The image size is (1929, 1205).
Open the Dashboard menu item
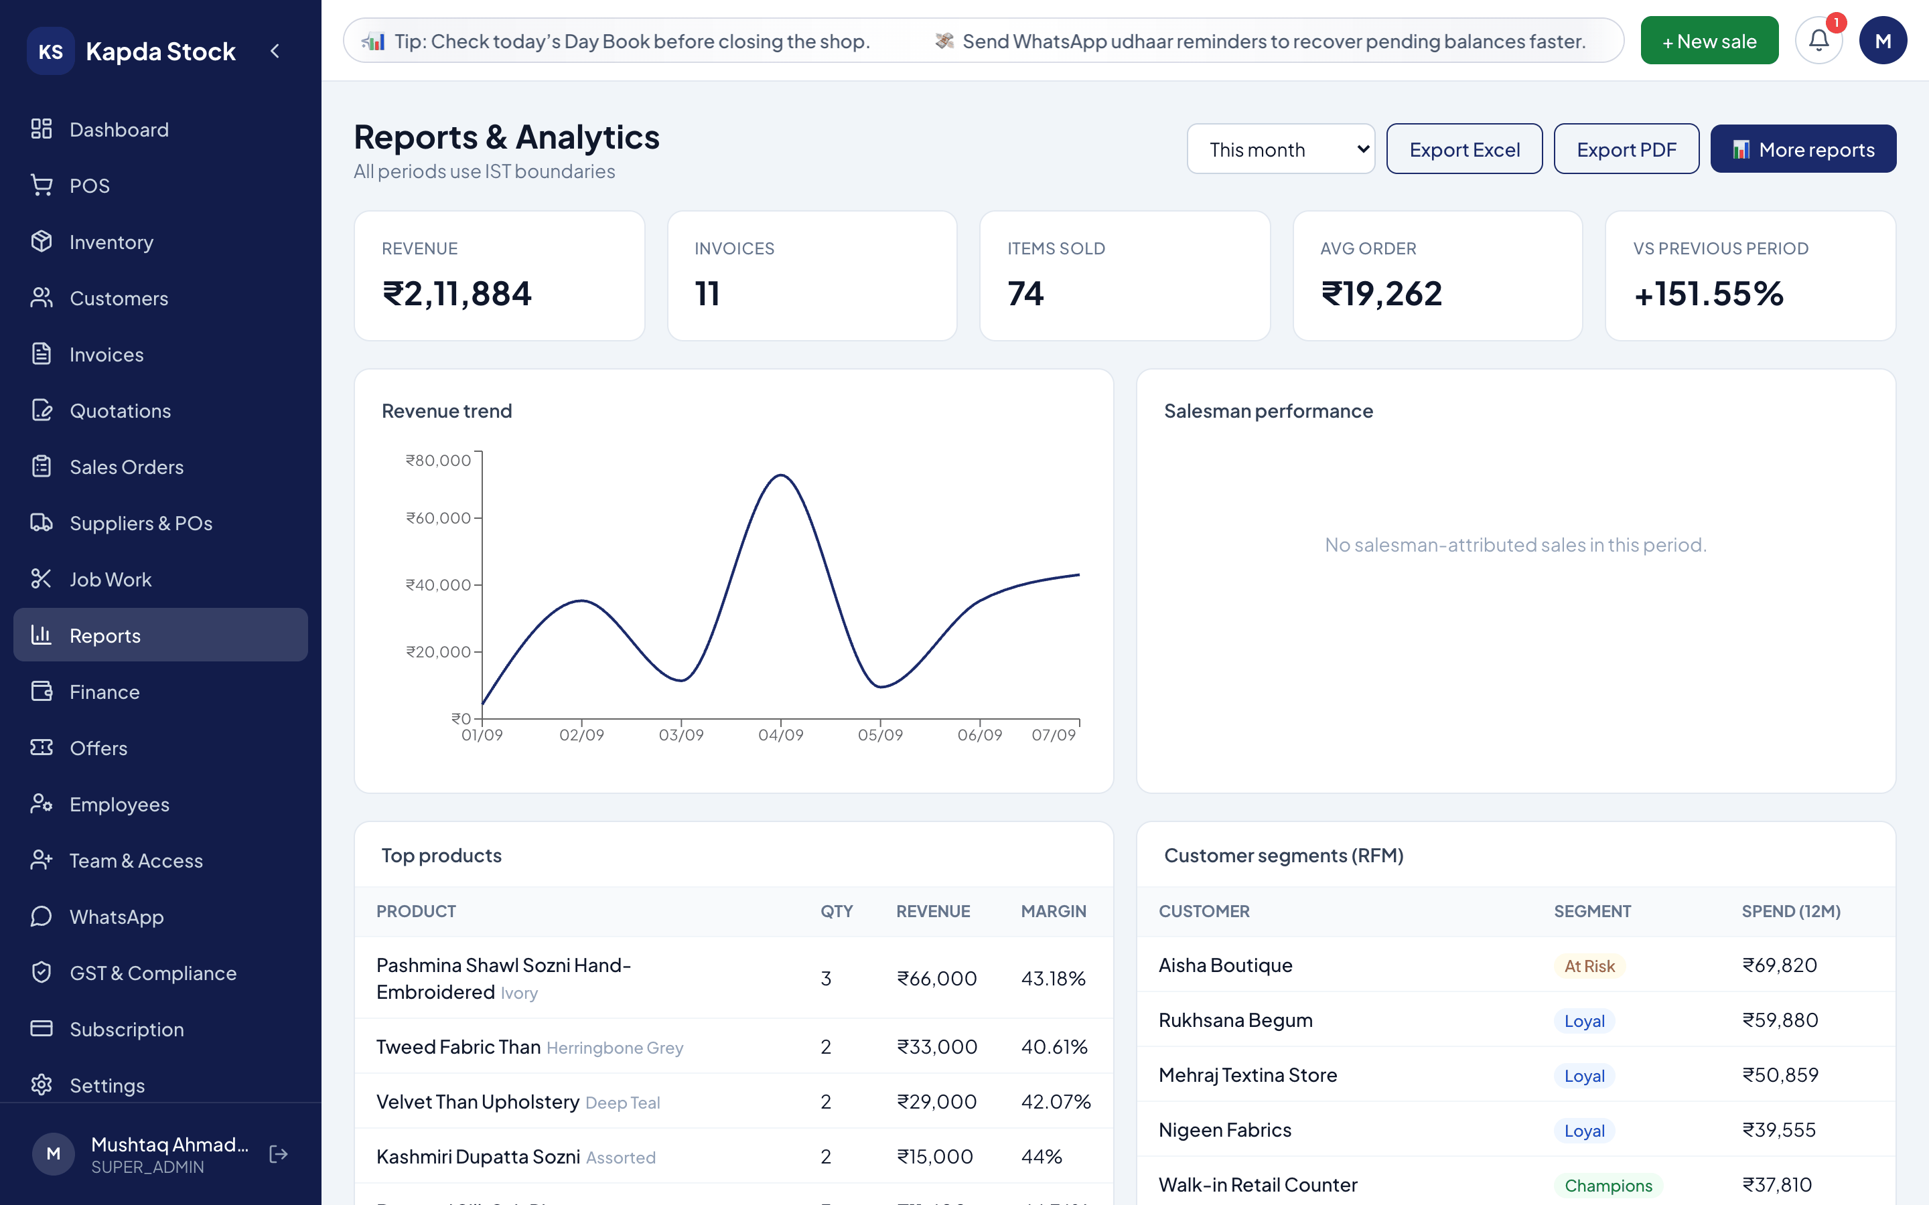(161, 129)
